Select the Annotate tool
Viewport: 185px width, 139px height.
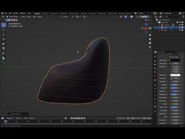click(3, 53)
